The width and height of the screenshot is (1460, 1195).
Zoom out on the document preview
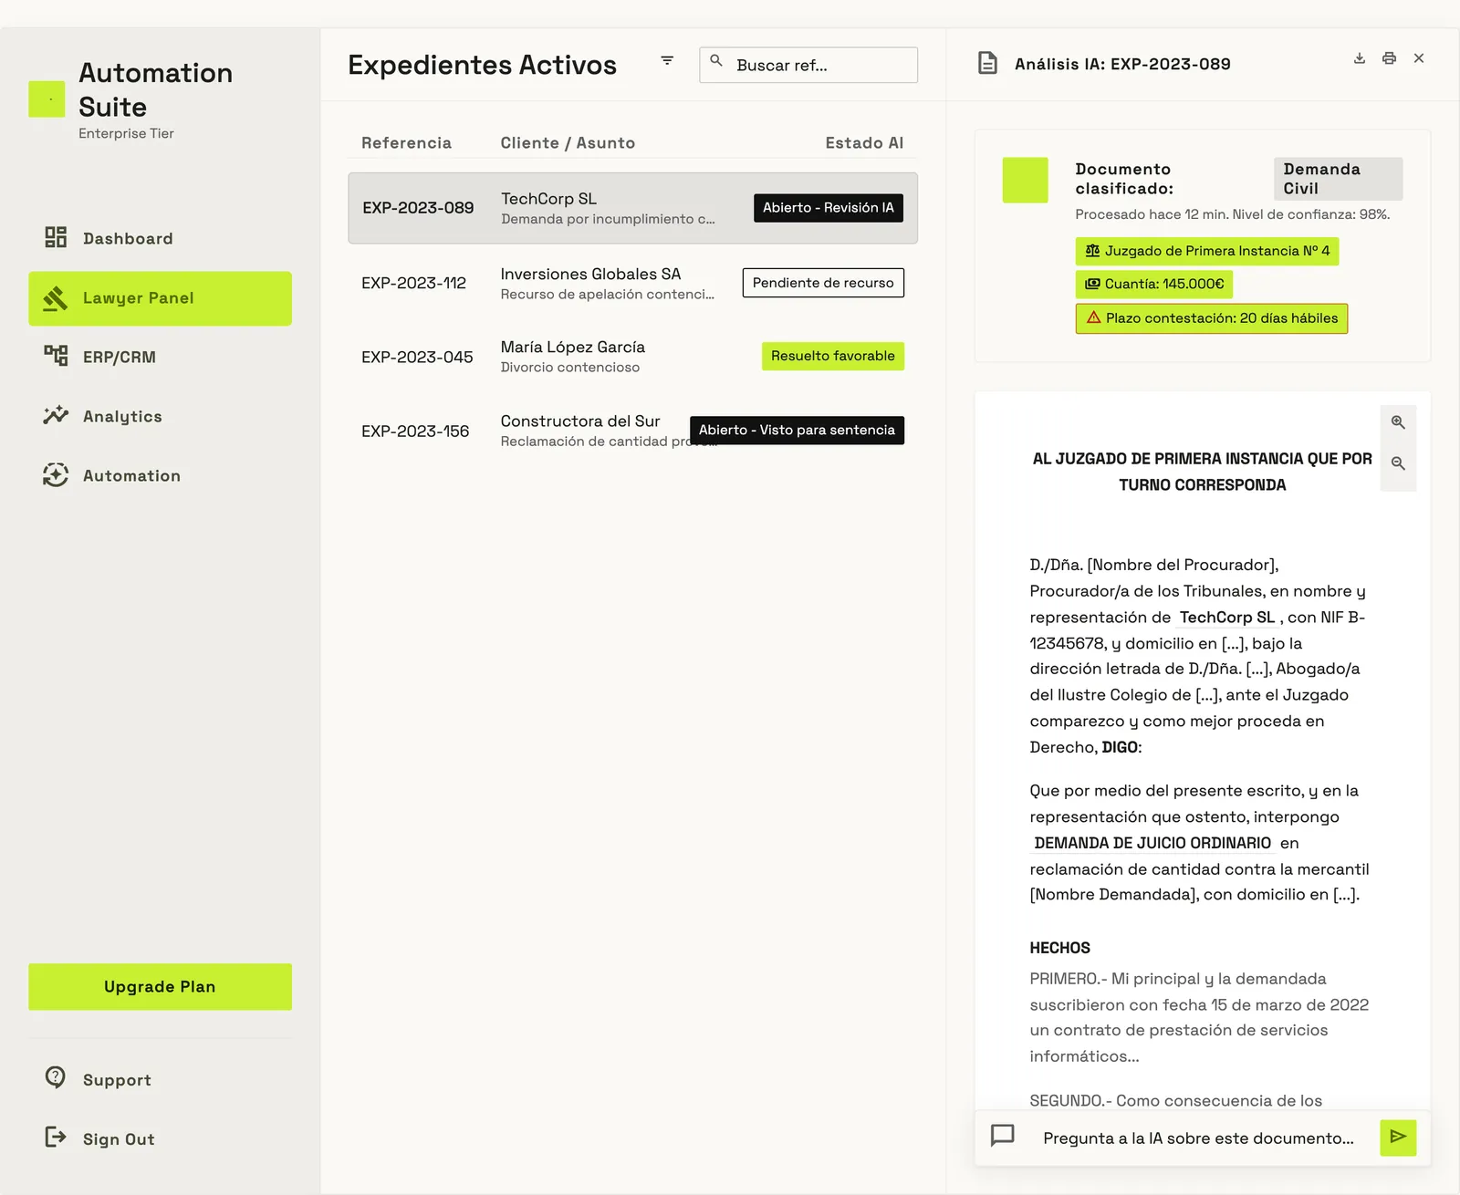(x=1398, y=463)
